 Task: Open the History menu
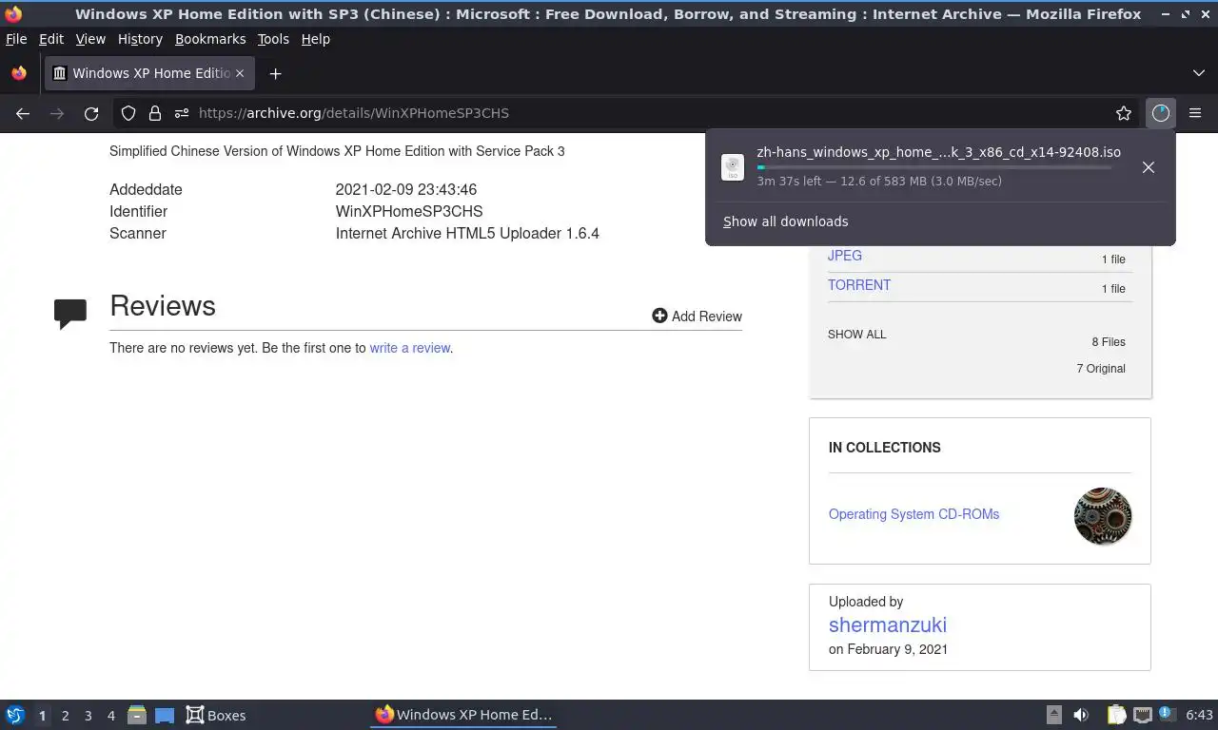click(140, 39)
